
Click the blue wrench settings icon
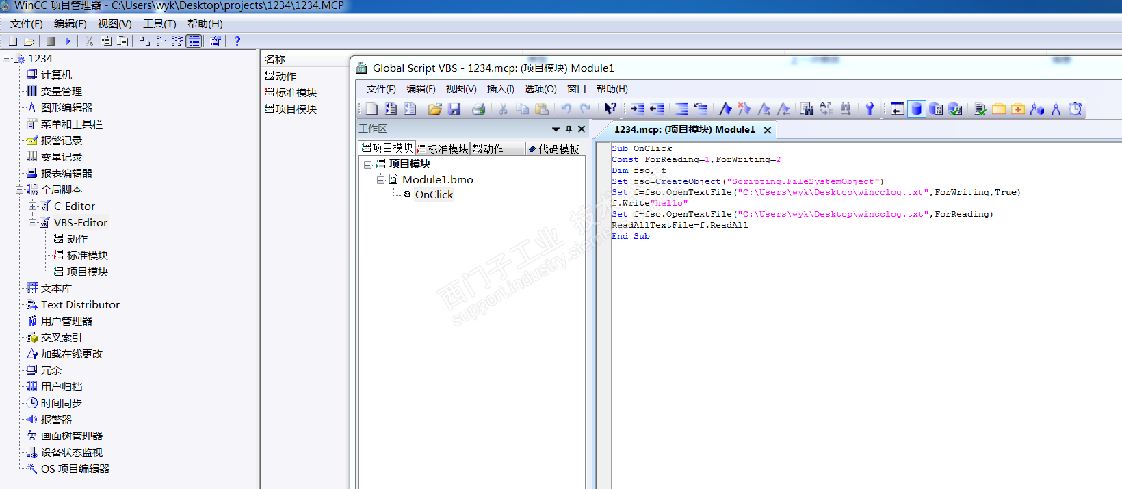[870, 108]
